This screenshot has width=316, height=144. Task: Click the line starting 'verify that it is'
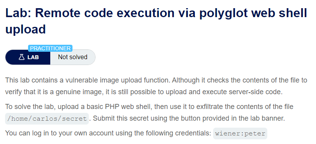click(x=143, y=92)
